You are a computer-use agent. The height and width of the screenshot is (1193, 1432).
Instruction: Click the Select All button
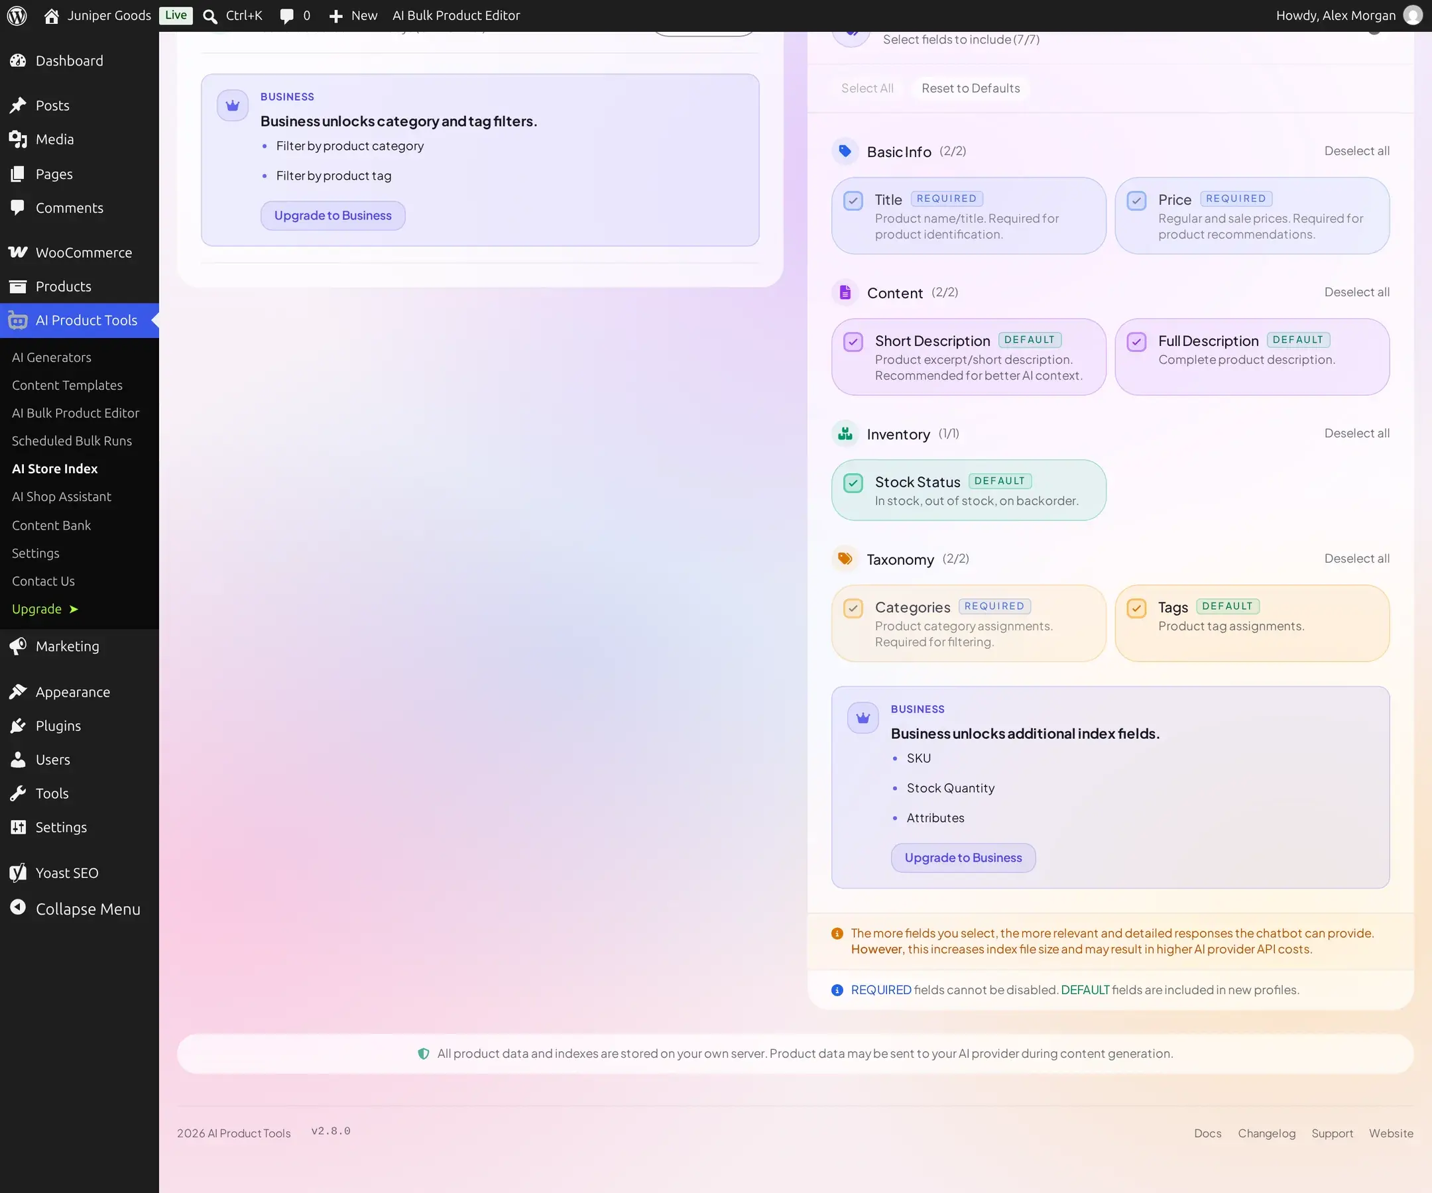click(866, 88)
